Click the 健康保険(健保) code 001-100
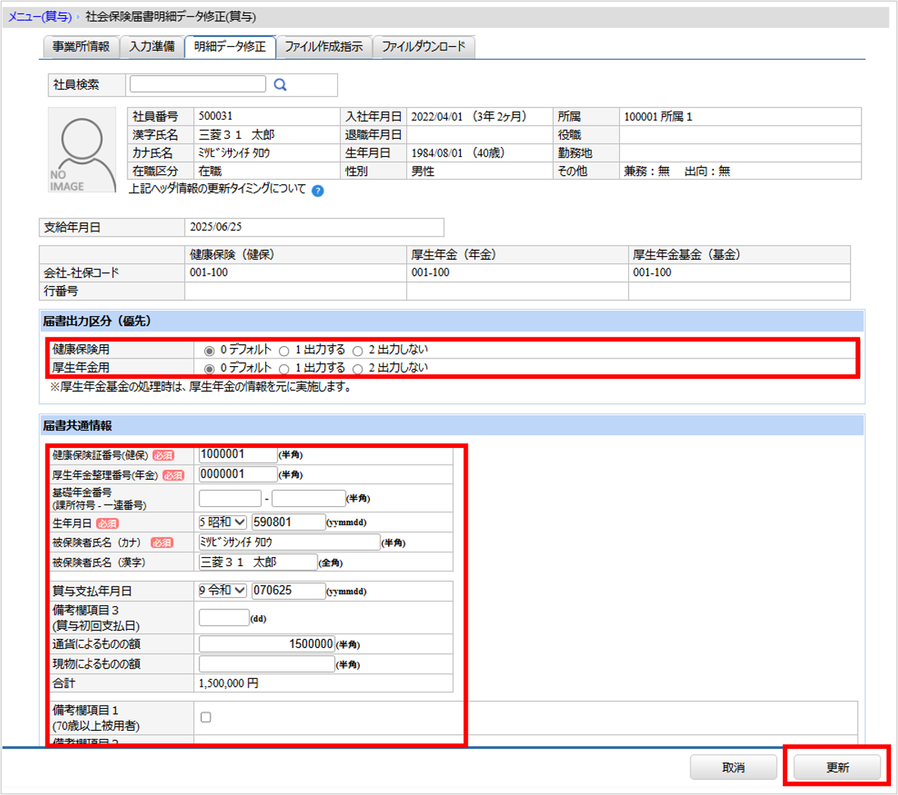The height and width of the screenshot is (795, 898). [209, 273]
